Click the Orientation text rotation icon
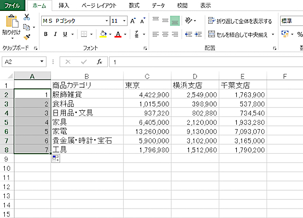The height and width of the screenshot is (218, 303). tap(189, 21)
